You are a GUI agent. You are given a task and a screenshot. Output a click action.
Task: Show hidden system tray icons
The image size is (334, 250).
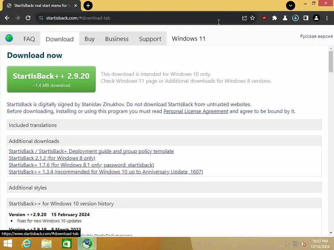pos(288,244)
